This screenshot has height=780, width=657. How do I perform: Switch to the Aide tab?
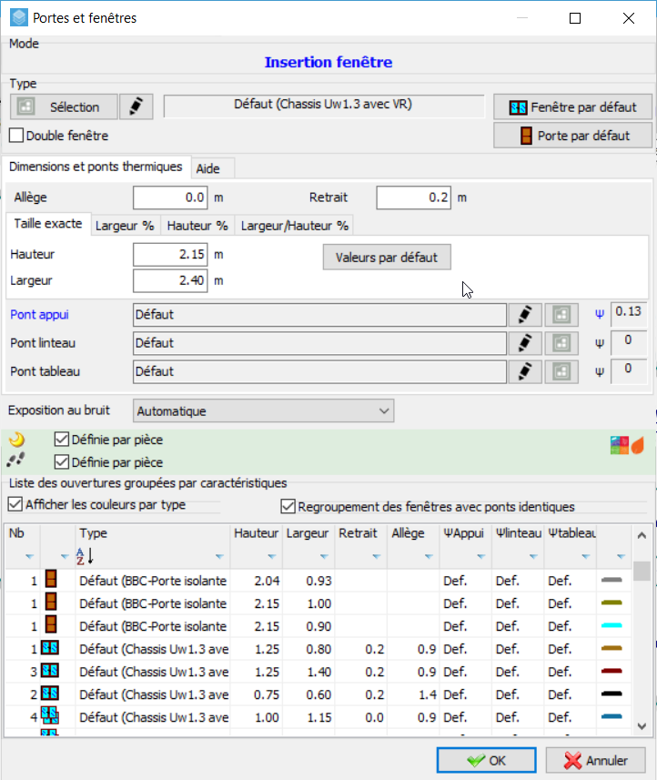[207, 168]
